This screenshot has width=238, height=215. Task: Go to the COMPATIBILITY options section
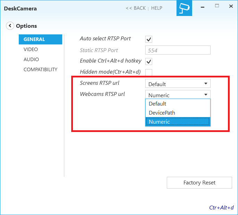(x=40, y=69)
